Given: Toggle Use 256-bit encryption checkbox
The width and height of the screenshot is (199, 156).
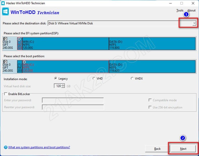Looking at the screenshot, I should coord(150,107).
